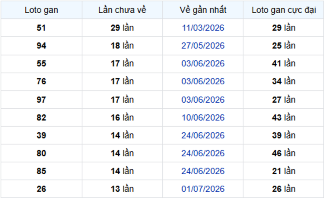
Task: Select loto number 76 cell
Action: click(41, 81)
